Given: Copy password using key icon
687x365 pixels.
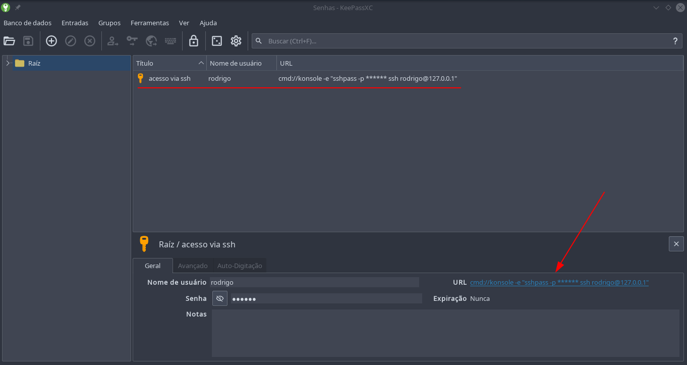Looking at the screenshot, I should (x=132, y=41).
